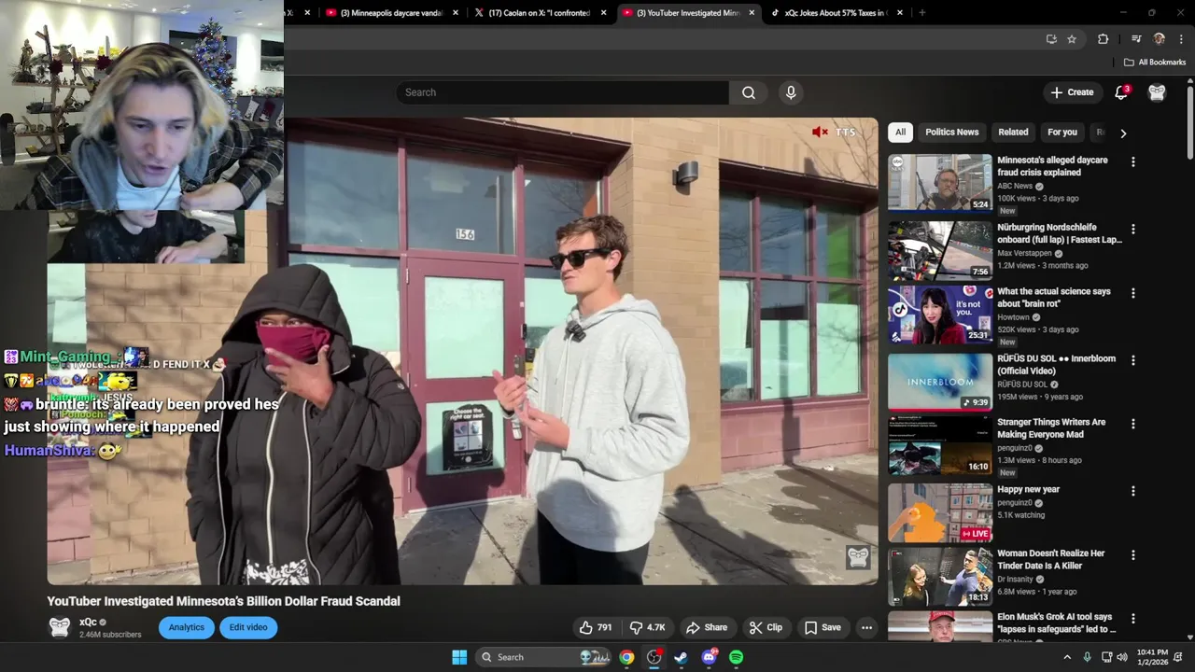The height and width of the screenshot is (672, 1195).
Task: Open options menu for Nürburgring Nordschleife video
Action: pos(1133,229)
